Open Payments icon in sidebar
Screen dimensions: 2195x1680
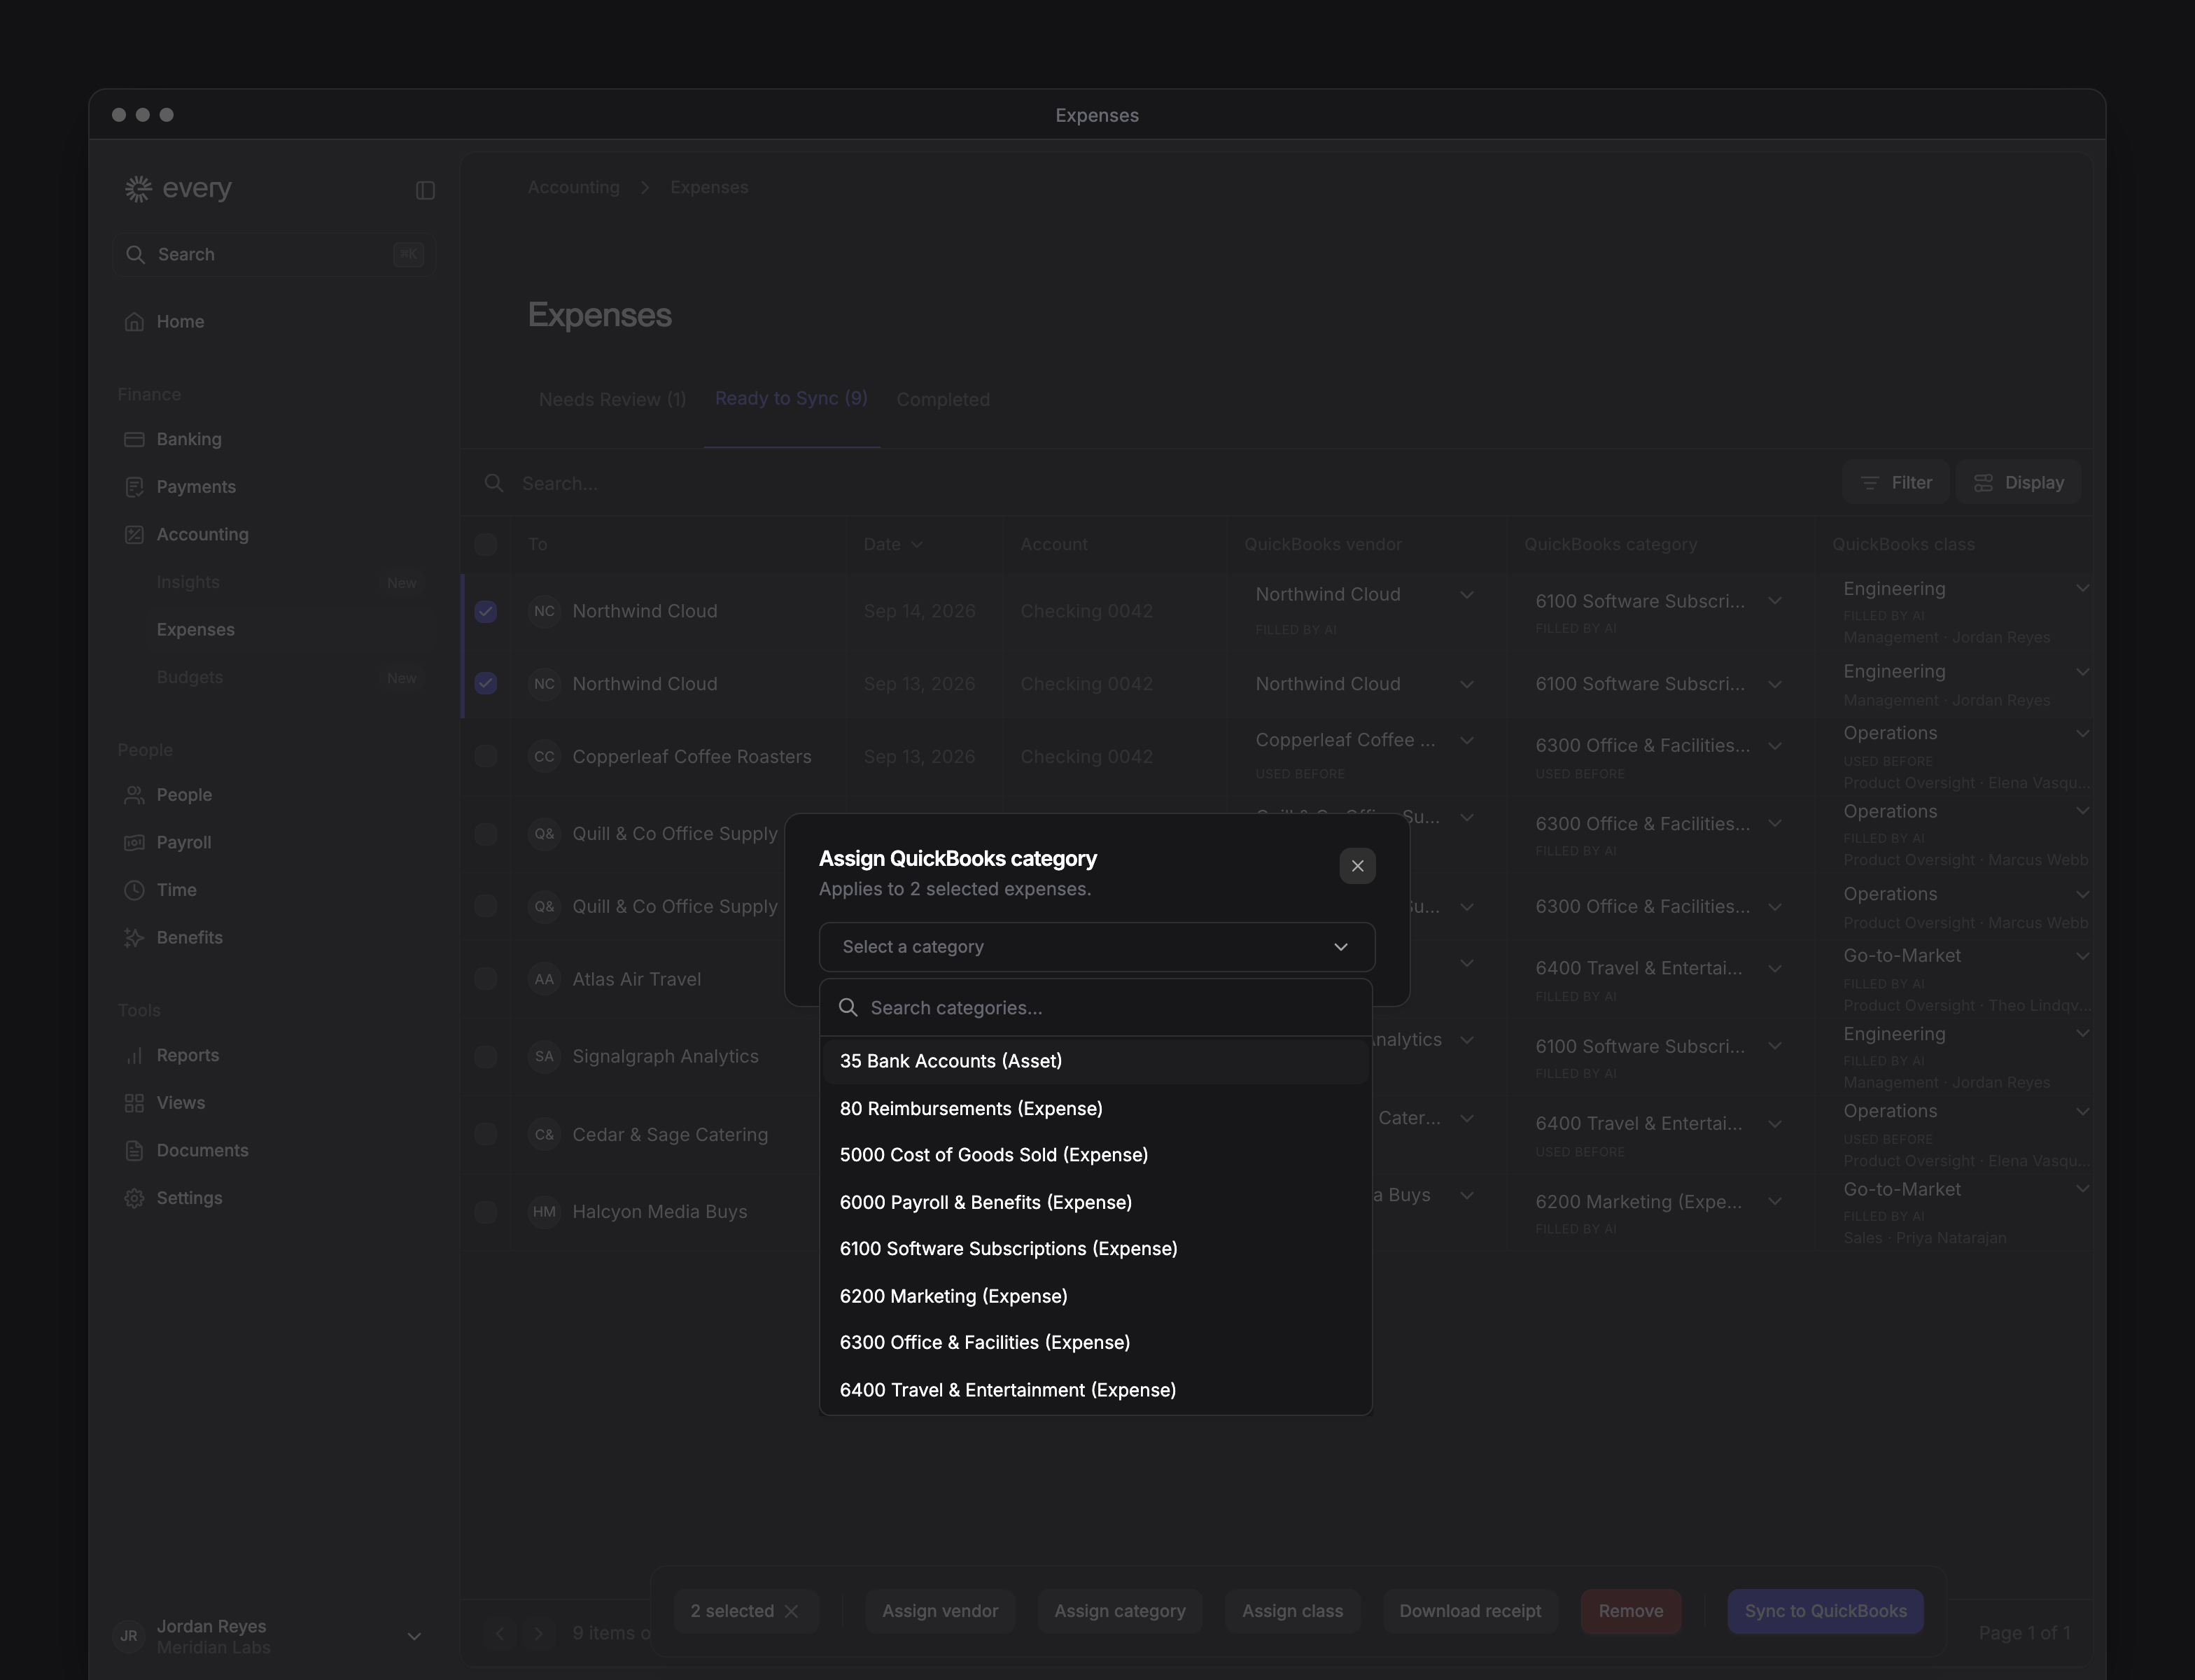coord(134,487)
